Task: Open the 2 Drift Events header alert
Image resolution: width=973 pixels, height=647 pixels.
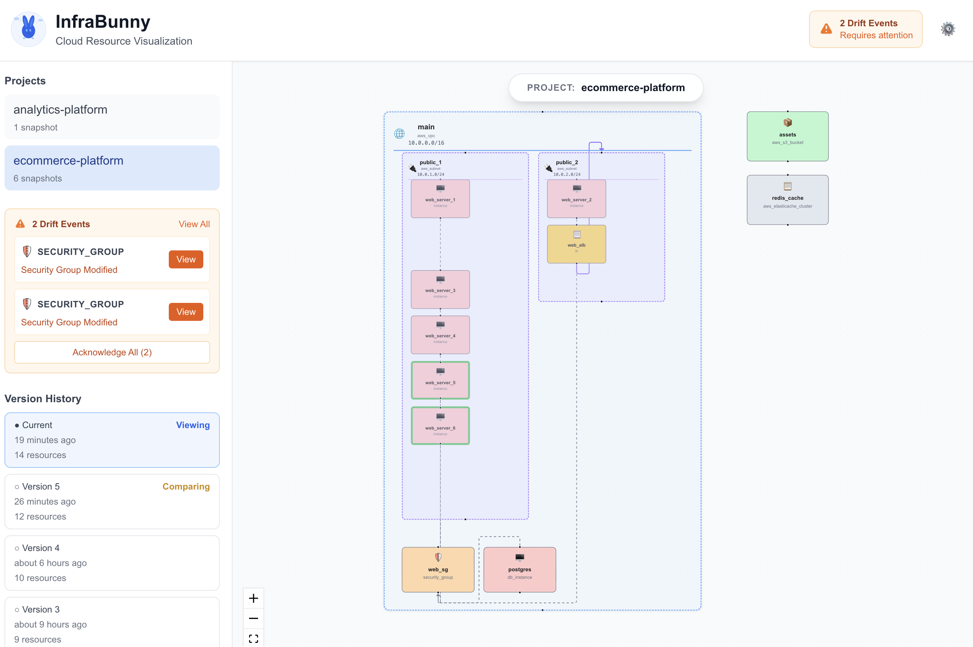Action: point(865,29)
